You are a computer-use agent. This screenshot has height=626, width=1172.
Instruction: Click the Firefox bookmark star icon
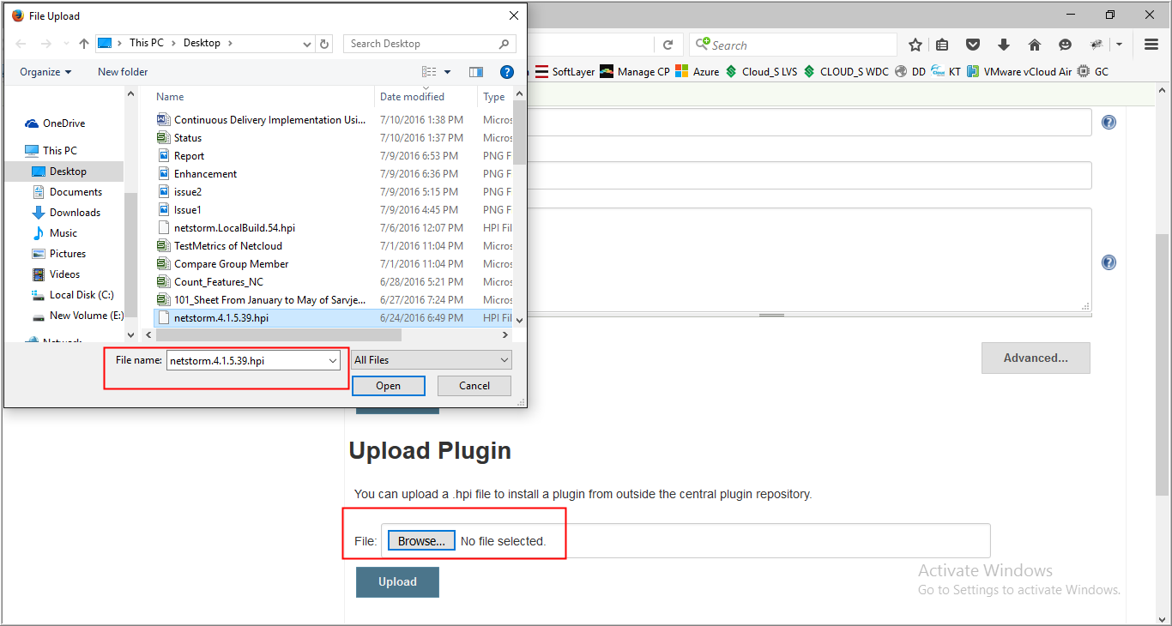[x=915, y=45]
